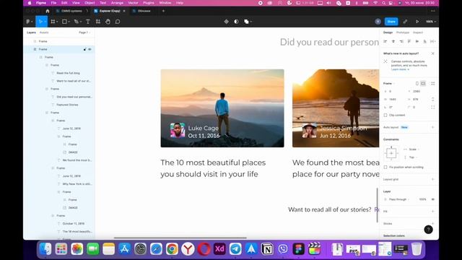This screenshot has width=462, height=260.
Task: Choose portrait frame orientation icon
Action: [x=417, y=84]
